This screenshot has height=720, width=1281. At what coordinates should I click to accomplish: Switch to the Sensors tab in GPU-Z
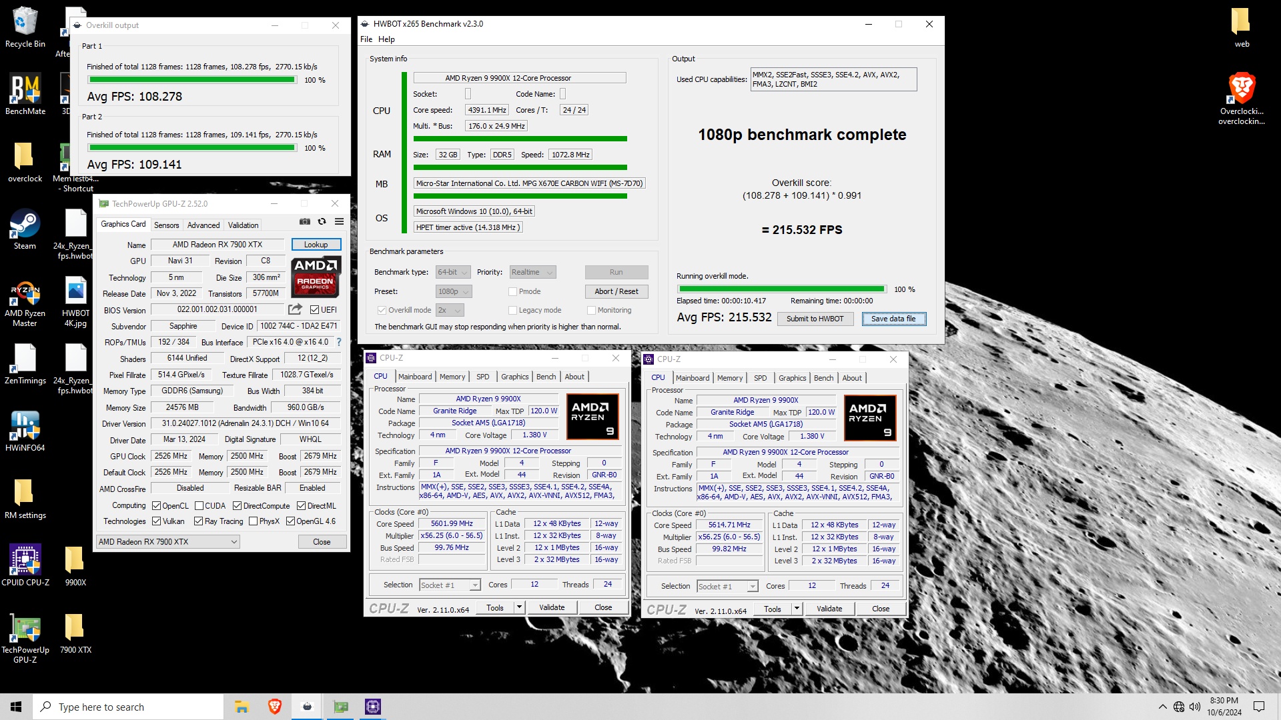coord(167,225)
